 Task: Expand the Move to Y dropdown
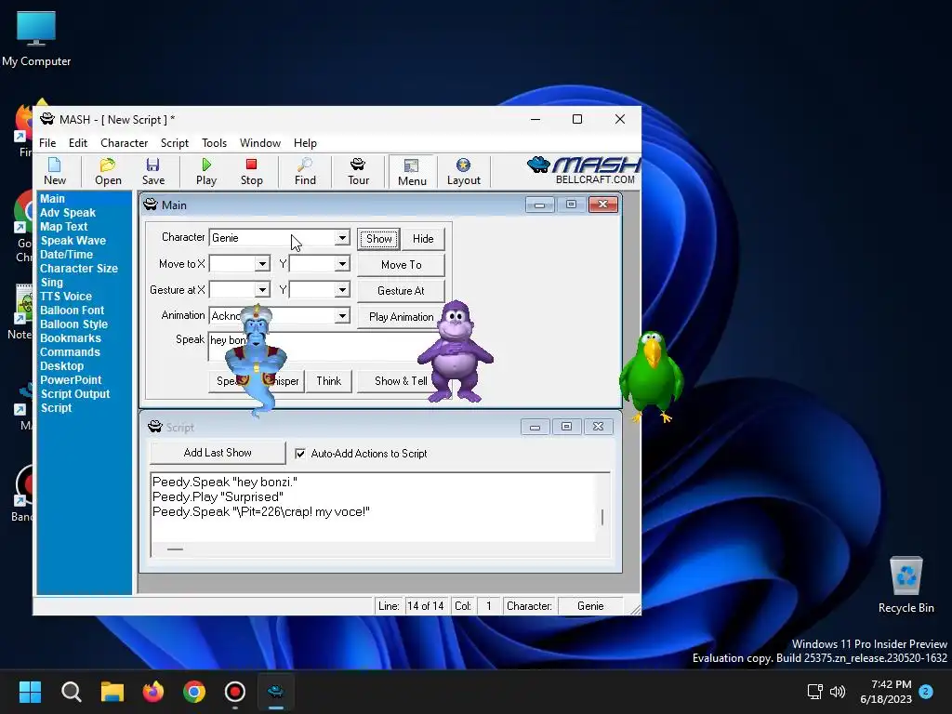[x=342, y=263]
